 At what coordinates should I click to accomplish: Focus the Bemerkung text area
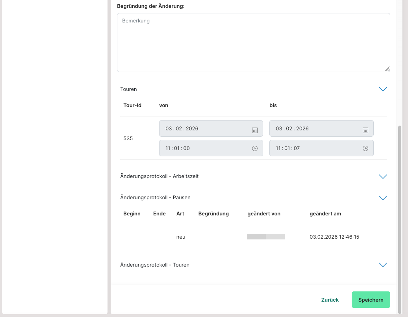pos(253,43)
